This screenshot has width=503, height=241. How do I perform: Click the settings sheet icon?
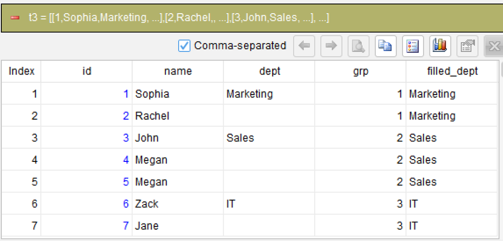[467, 46]
